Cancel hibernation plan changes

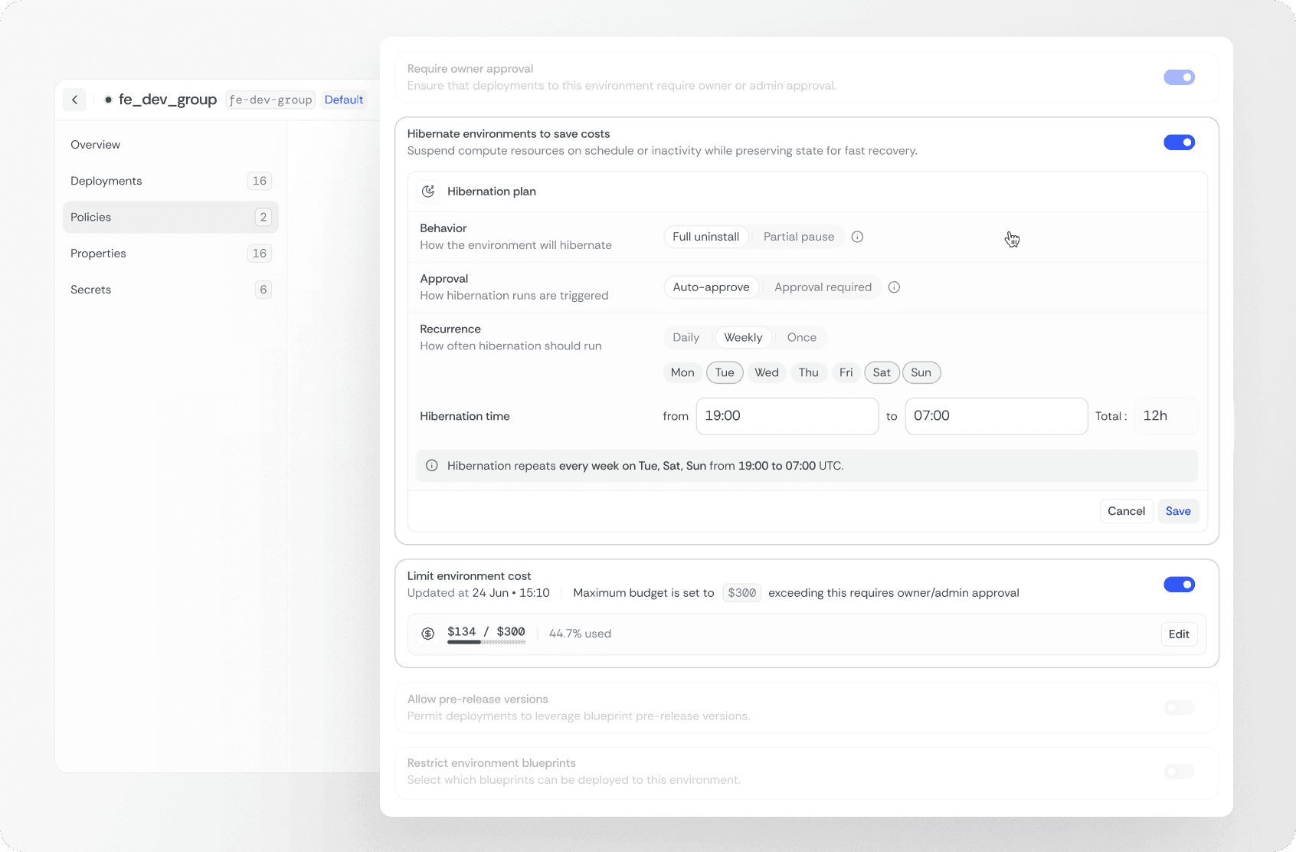click(x=1126, y=511)
